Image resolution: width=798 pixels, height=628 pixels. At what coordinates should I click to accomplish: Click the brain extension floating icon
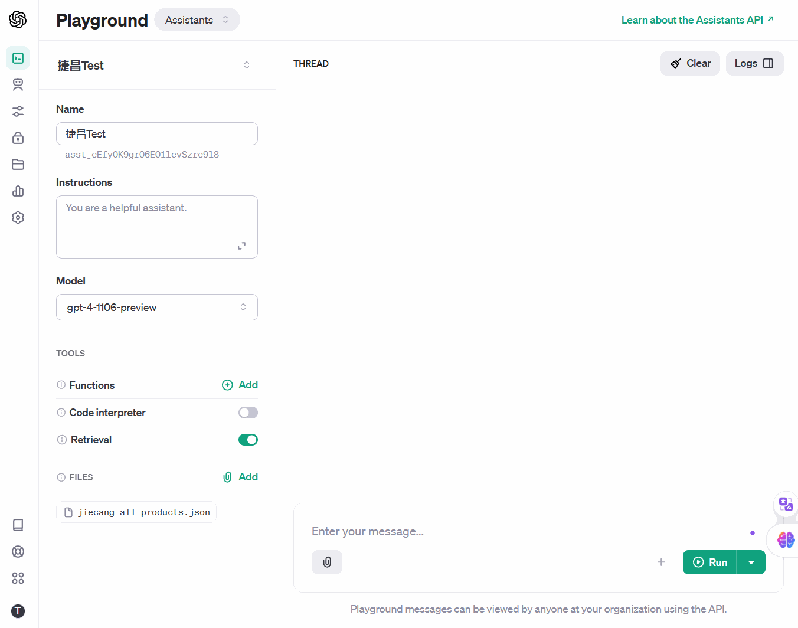point(786,539)
